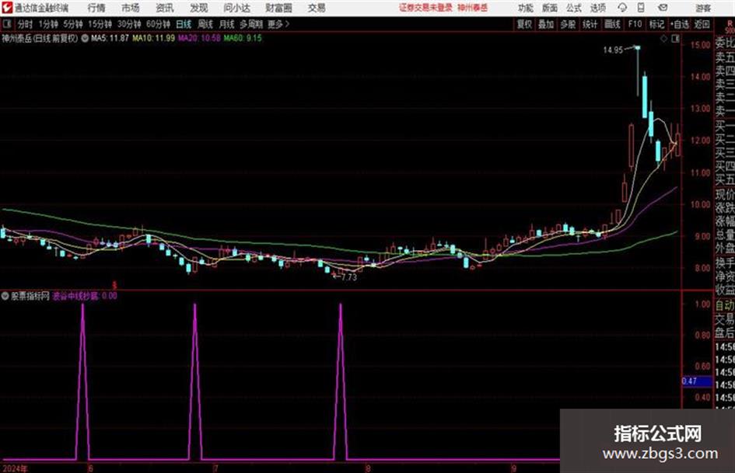This screenshot has height=473, width=735.
Task: Open the 发现 menu
Action: pyautogui.click(x=199, y=8)
